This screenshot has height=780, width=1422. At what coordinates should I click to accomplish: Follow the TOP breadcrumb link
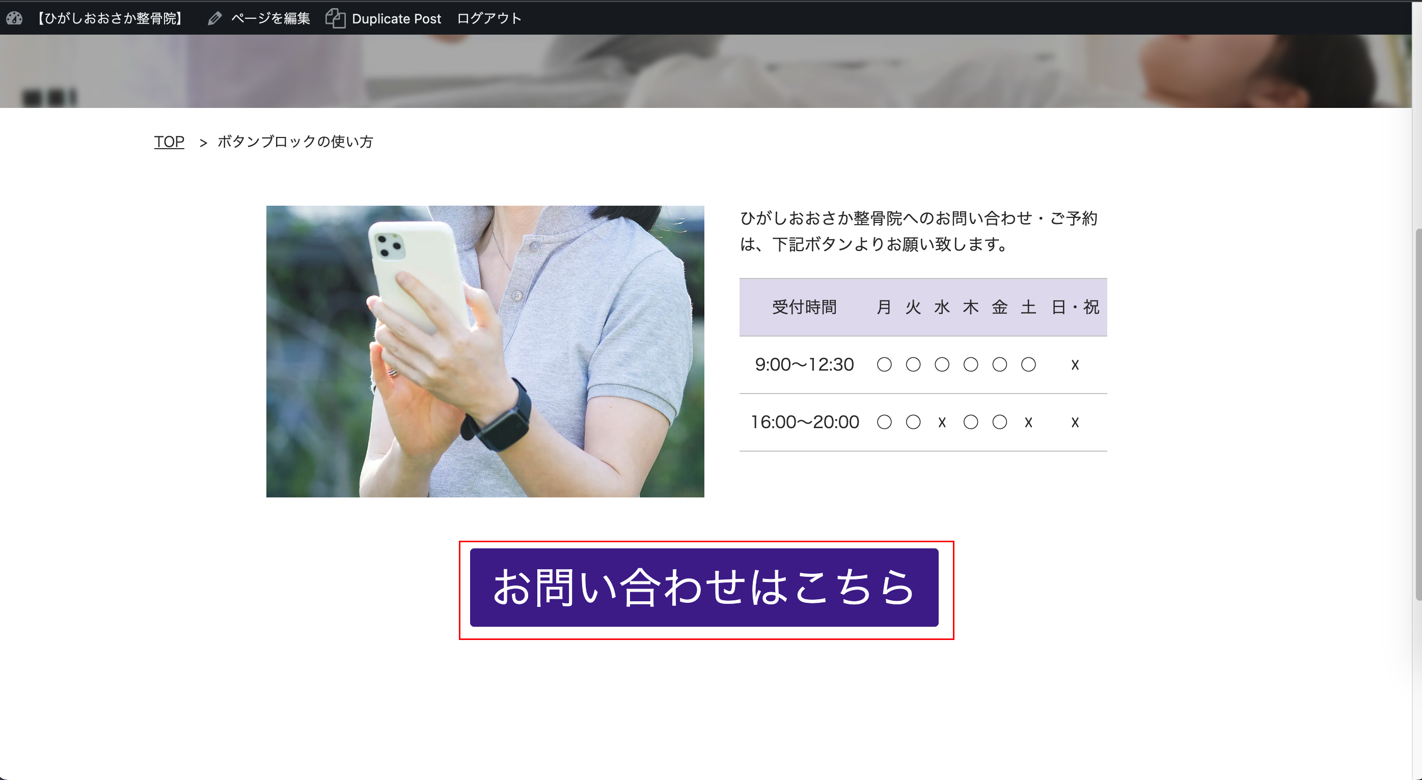(169, 142)
